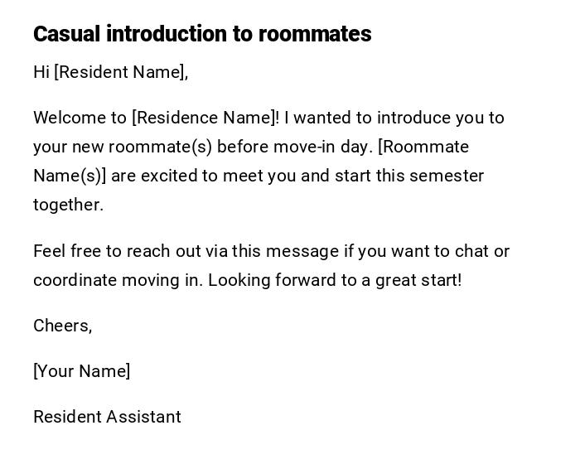Click the "Cheers," sign-off line

(x=62, y=326)
